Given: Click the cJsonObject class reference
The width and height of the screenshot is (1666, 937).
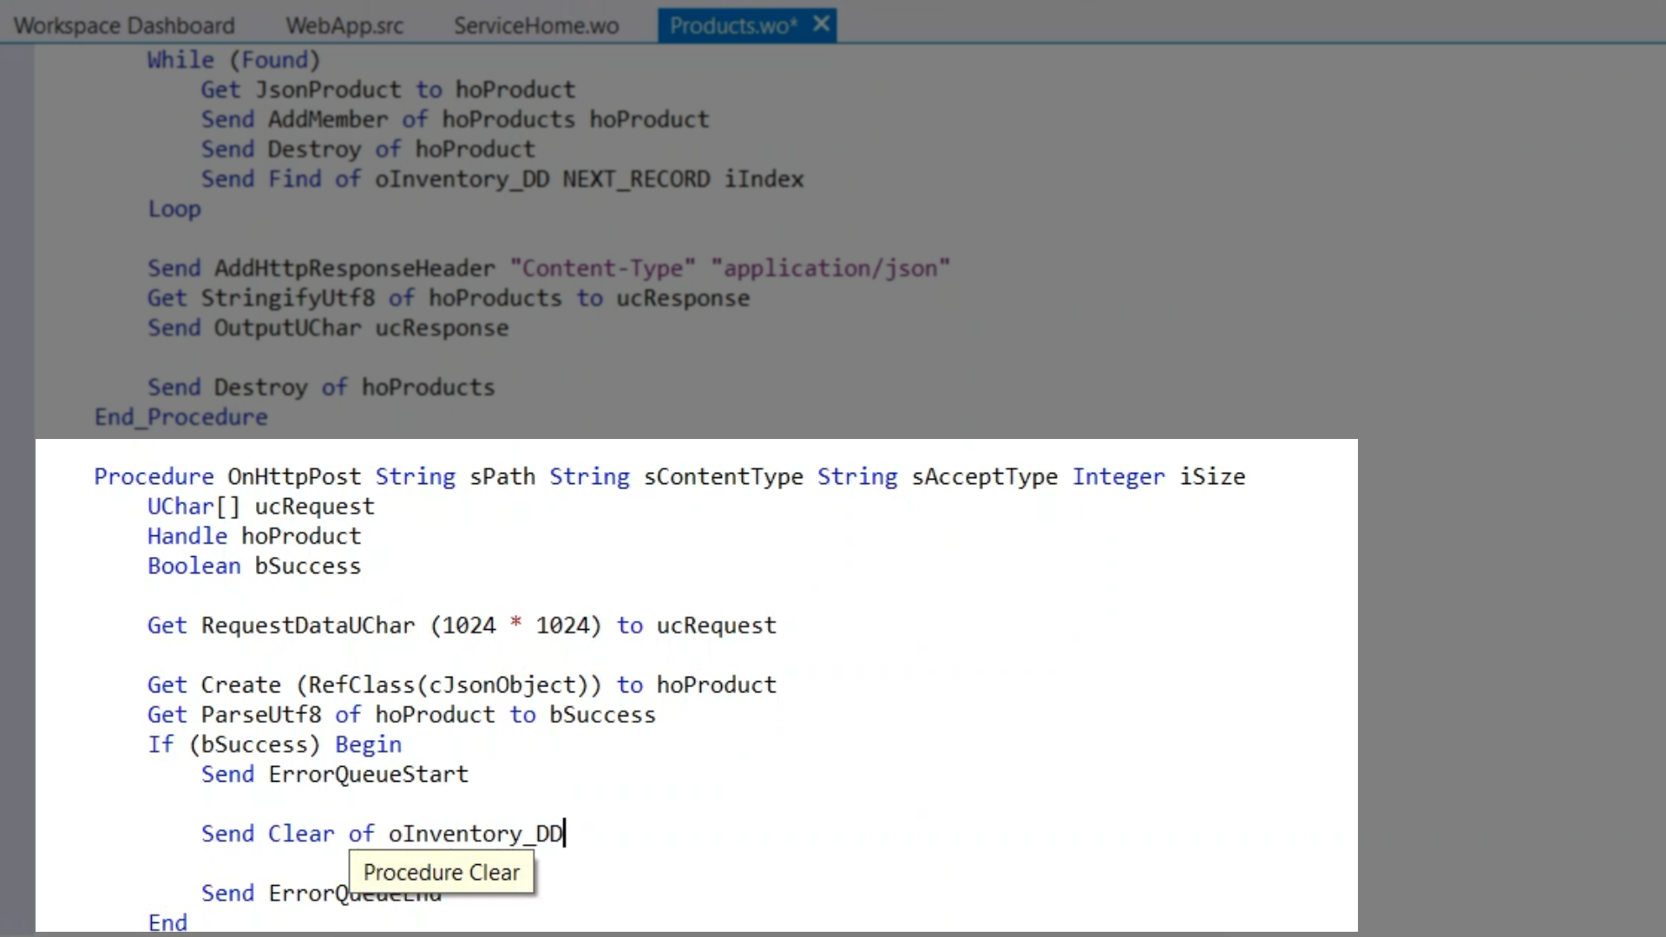Looking at the screenshot, I should 502,685.
